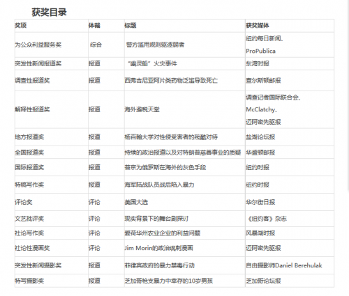Click 迈阿密先驱报 in the 解释性报道奖 row

click(x=263, y=122)
